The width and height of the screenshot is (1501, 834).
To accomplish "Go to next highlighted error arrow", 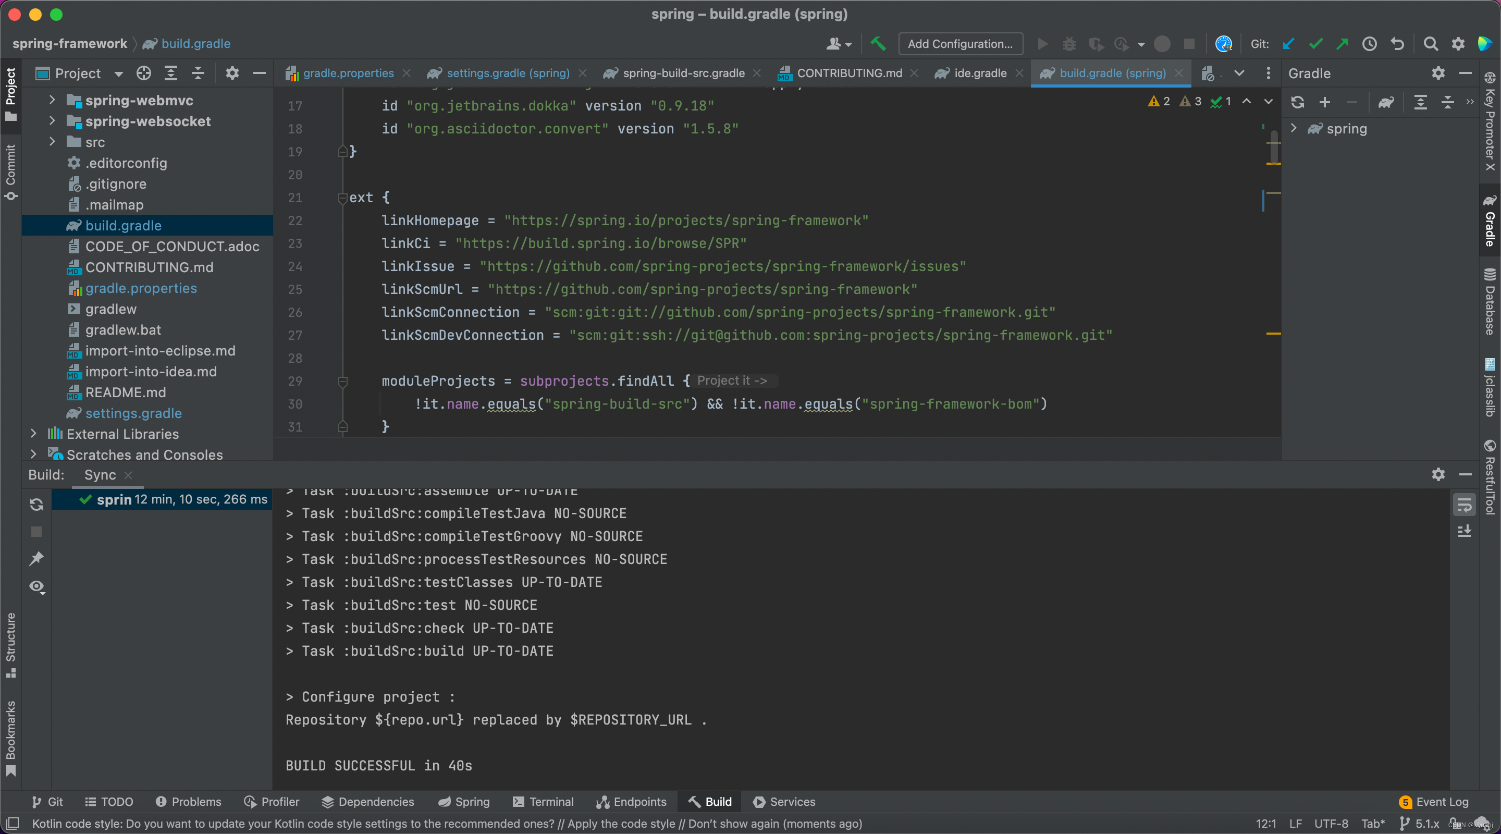I will click(x=1269, y=102).
